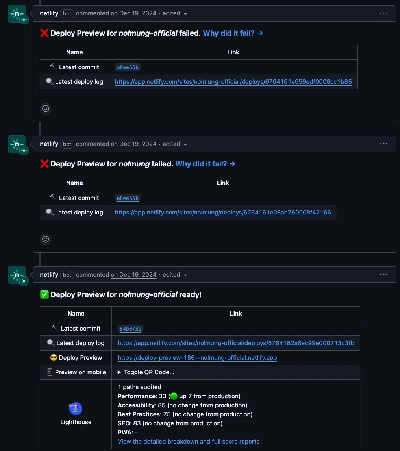
Task: Open commit a8ee55b in nolmung failed table
Action: point(128,198)
